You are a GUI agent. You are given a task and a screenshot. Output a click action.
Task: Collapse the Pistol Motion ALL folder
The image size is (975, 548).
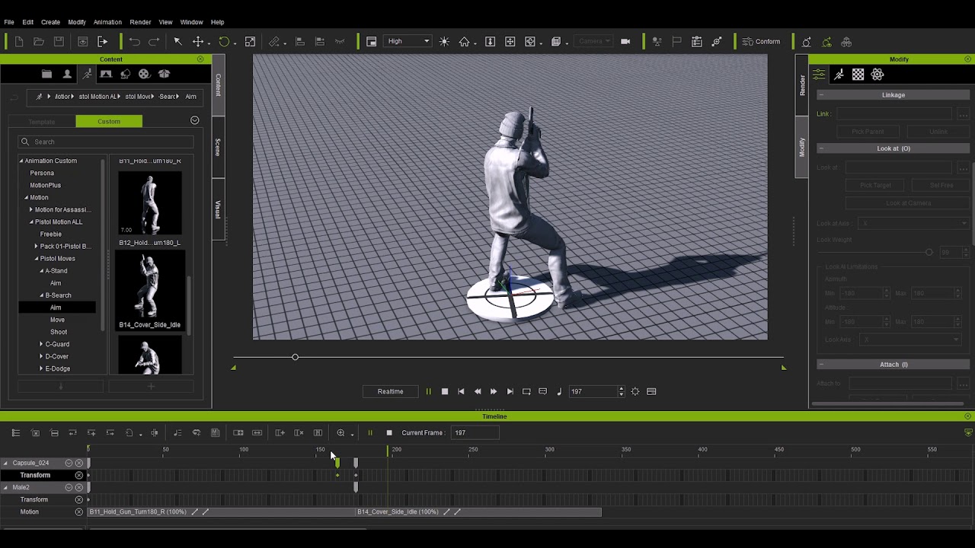(x=31, y=222)
